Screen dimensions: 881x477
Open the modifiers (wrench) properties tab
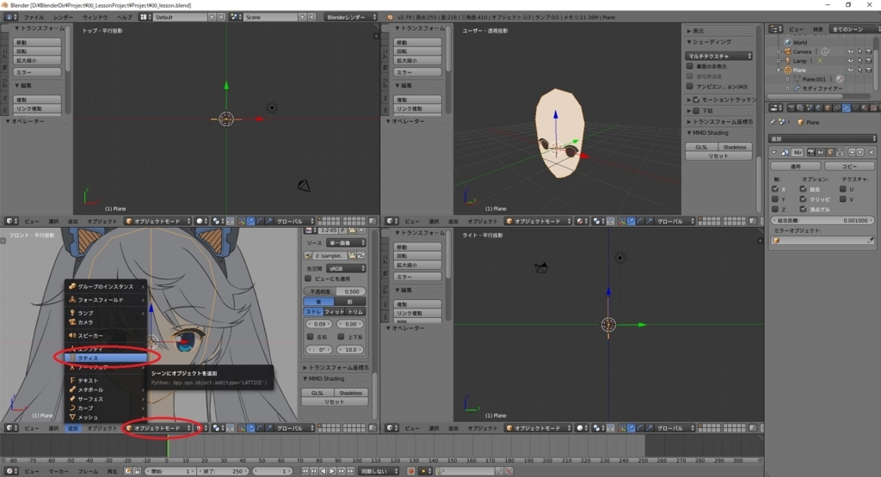pos(847,107)
